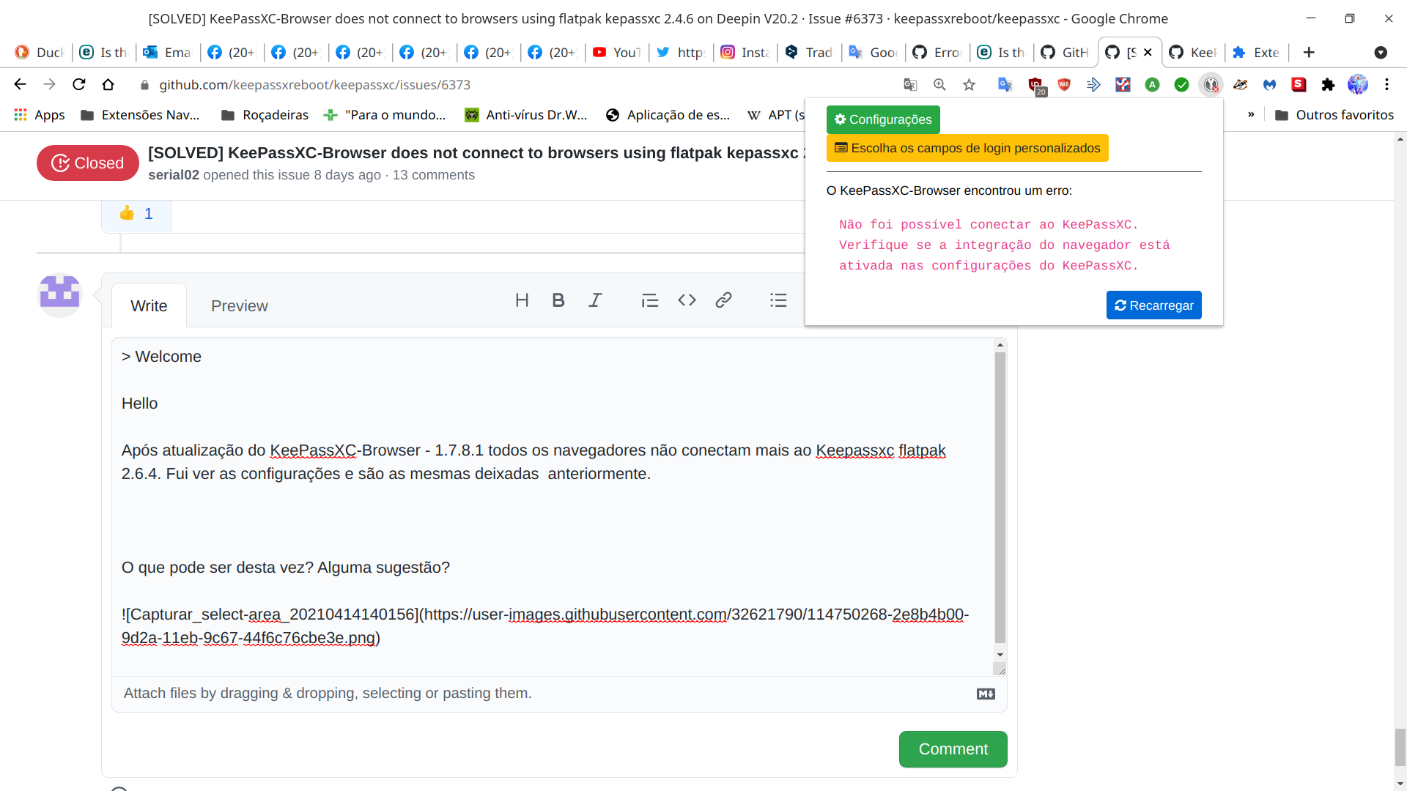Image resolution: width=1407 pixels, height=791 pixels.
Task: Insert a hyperlink into the comment
Action: (x=723, y=300)
